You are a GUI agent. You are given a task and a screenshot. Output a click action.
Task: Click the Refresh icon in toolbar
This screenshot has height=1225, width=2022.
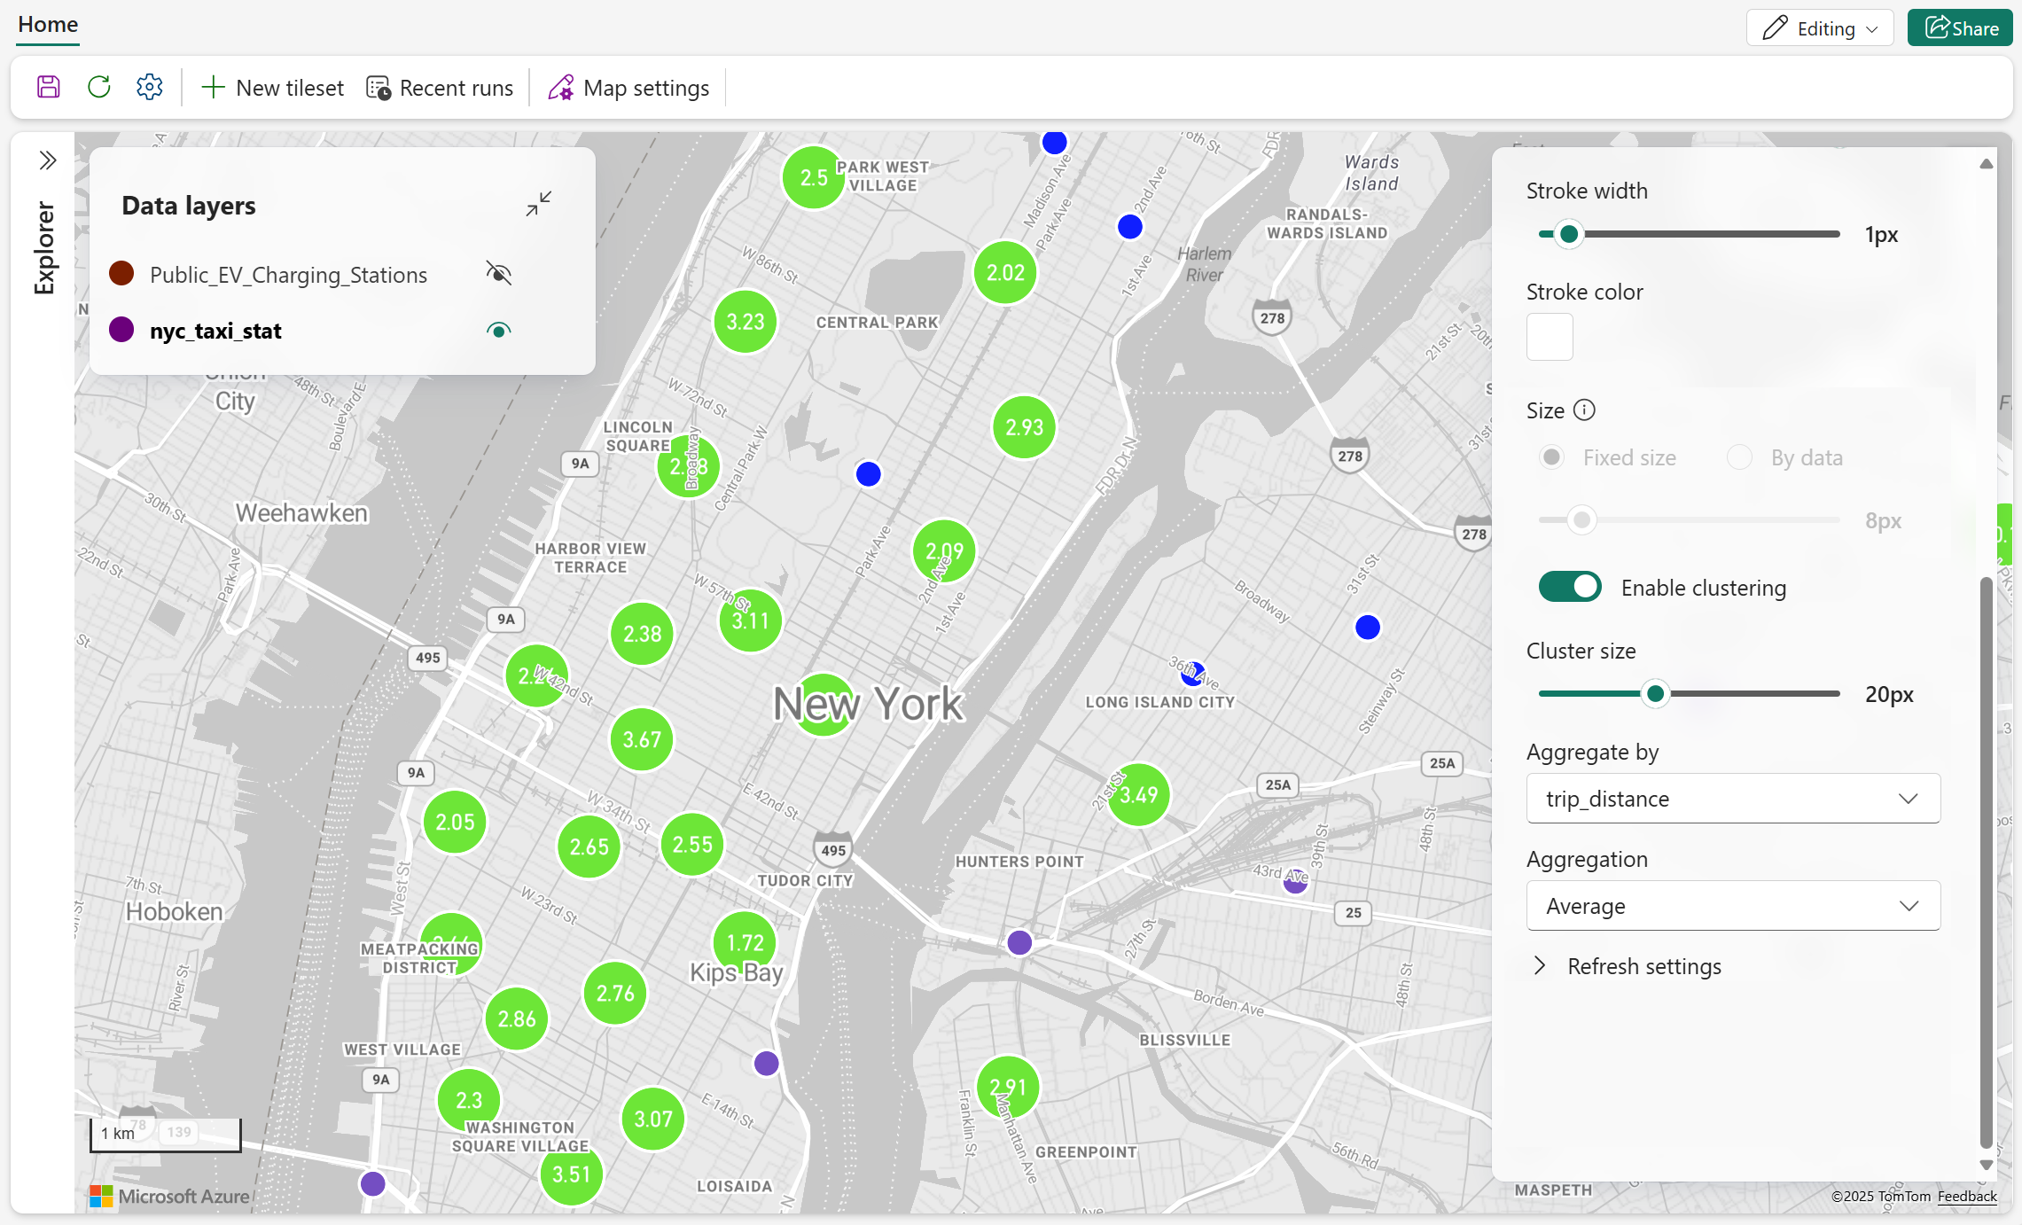[99, 87]
